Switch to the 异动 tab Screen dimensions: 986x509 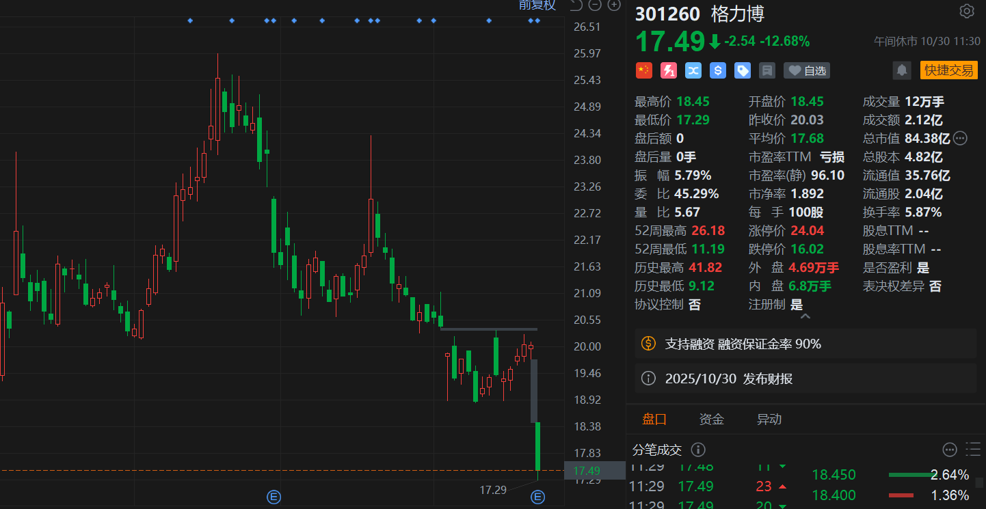pyautogui.click(x=769, y=419)
